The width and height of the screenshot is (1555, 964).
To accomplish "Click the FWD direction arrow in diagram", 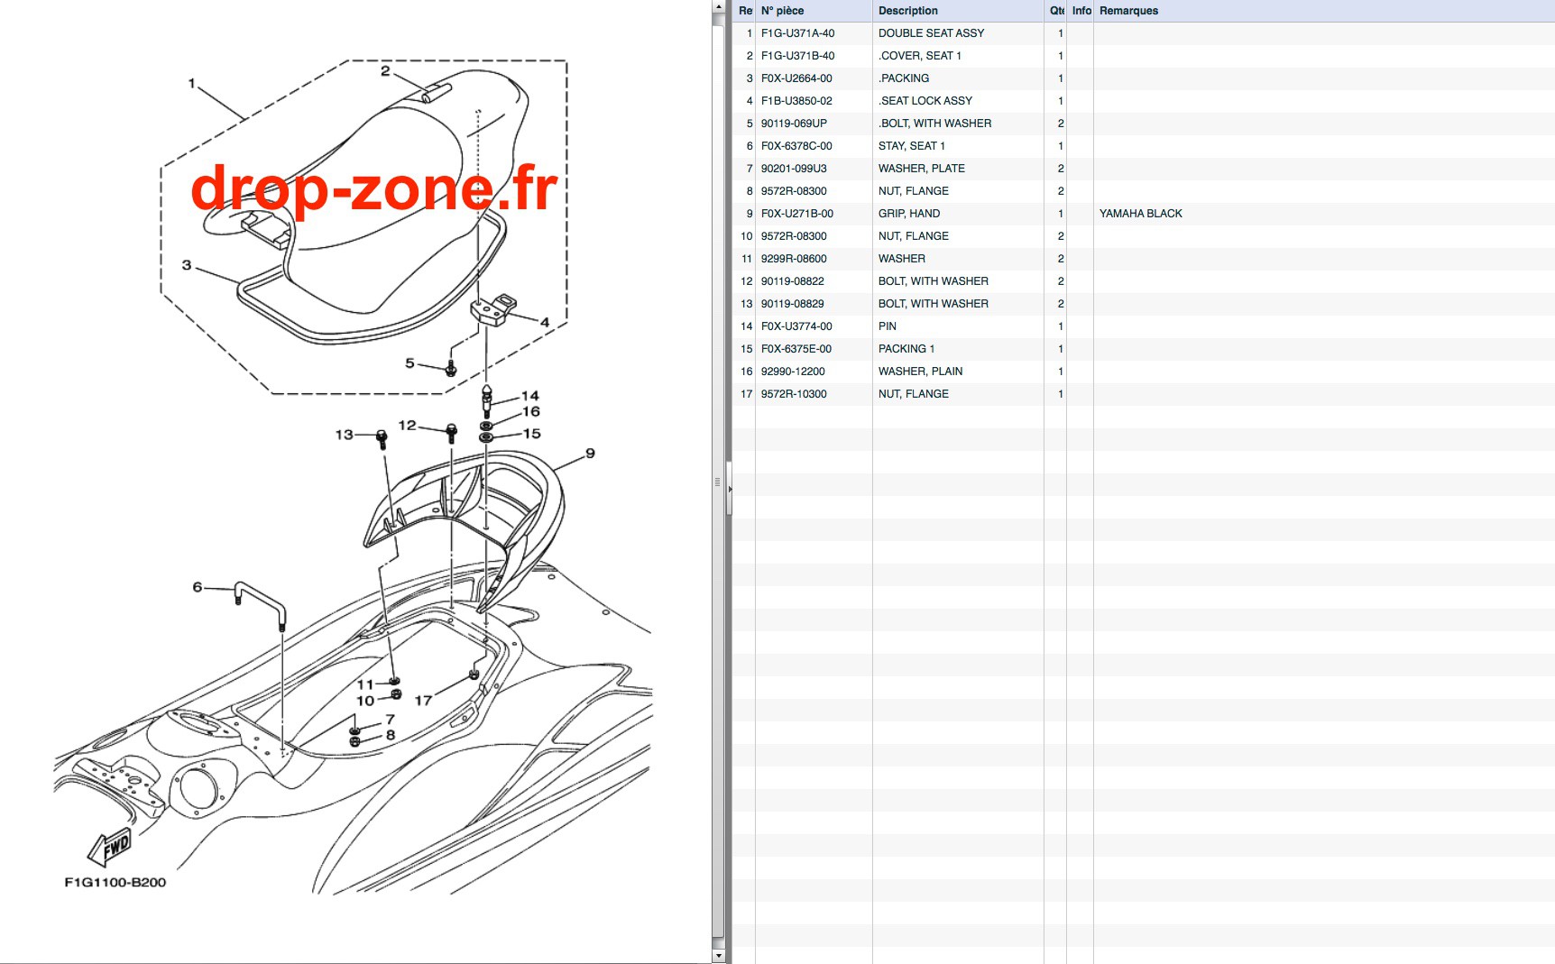I will (x=109, y=849).
